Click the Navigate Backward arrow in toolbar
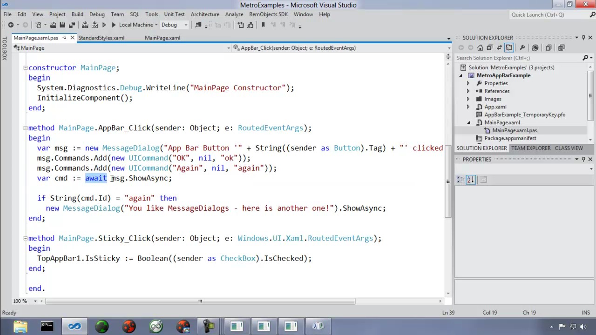 11,25
